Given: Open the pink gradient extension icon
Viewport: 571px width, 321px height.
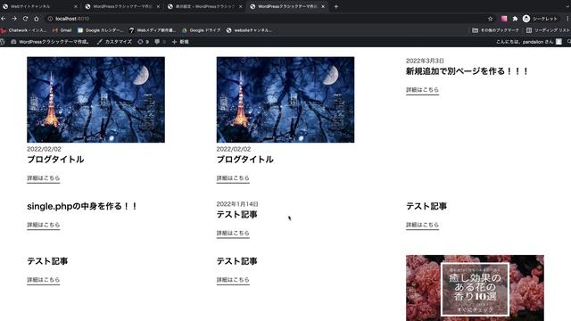Looking at the screenshot, I should (x=504, y=19).
